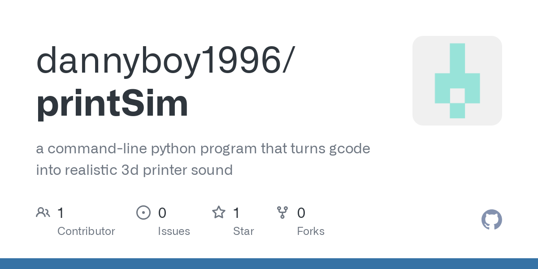
Task: Open the teal identicon avatar image
Action: click(x=457, y=81)
